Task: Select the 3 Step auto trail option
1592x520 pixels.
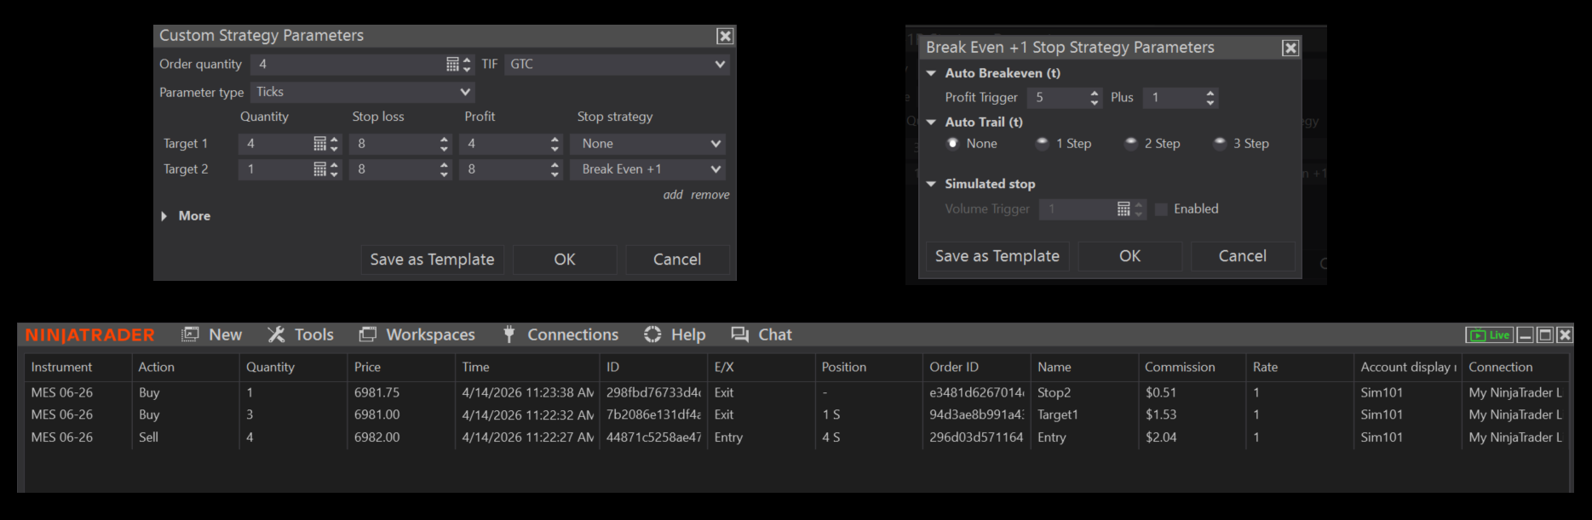Action: tap(1220, 144)
